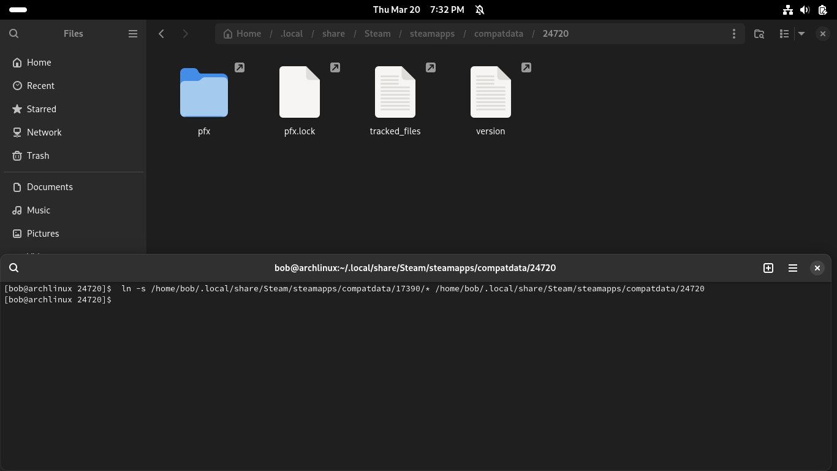Click the battery icon in top bar
Image resolution: width=837 pixels, height=471 pixels.
point(823,10)
